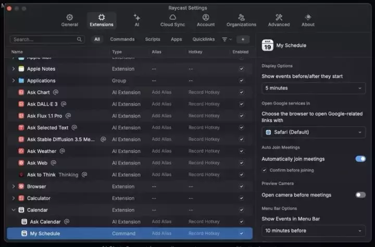Click the My Schedule calendar header icon
This screenshot has width=375, height=247.
pyautogui.click(x=267, y=45)
